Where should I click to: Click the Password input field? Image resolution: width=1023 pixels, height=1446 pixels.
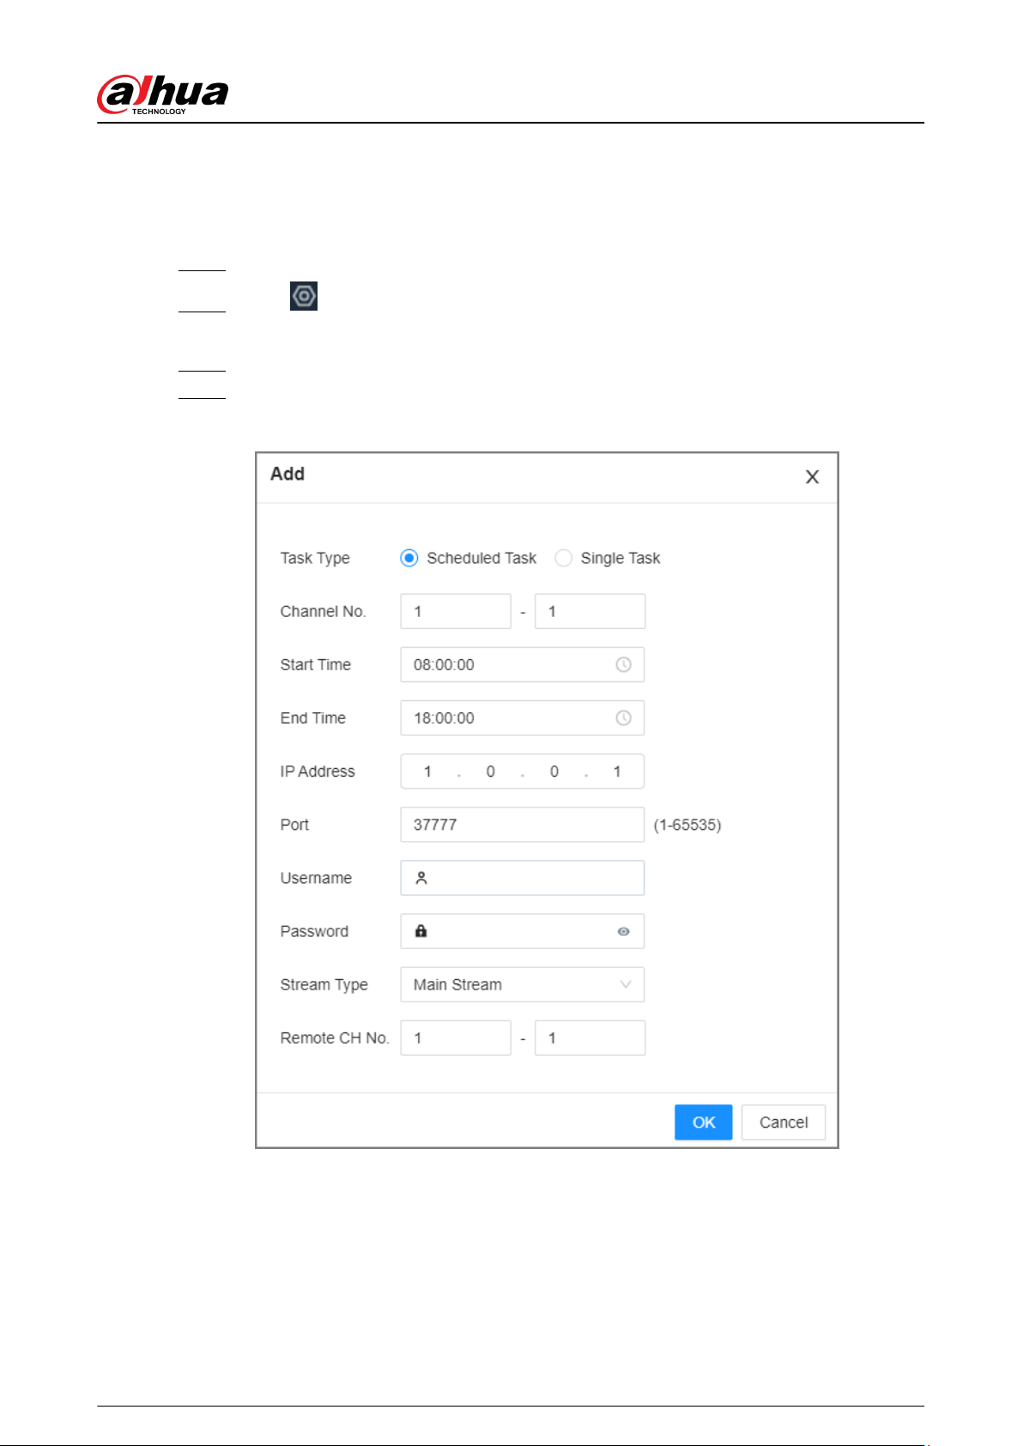523,930
